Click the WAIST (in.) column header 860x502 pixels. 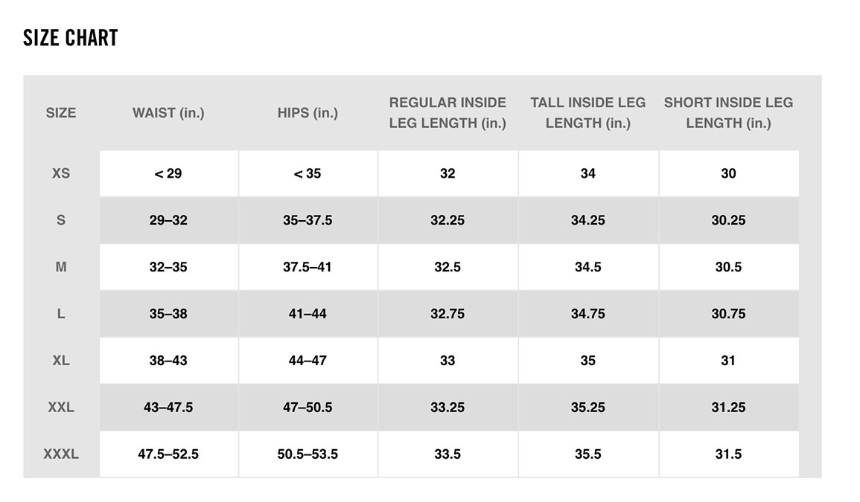(168, 113)
